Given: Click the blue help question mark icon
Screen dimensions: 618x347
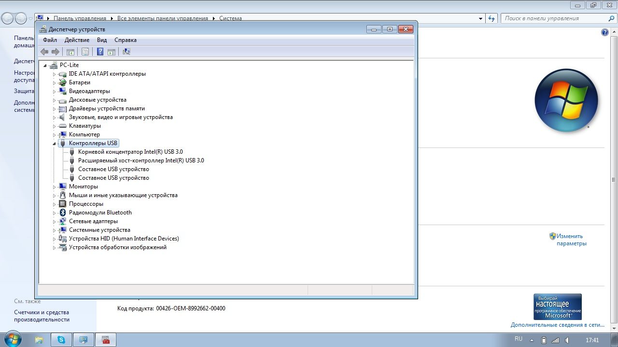Looking at the screenshot, I should 605,32.
